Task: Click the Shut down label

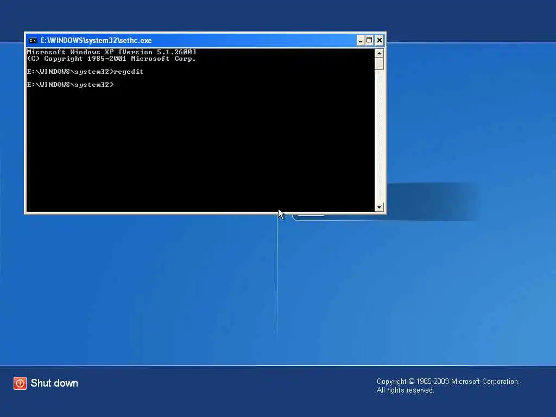Action: [x=54, y=383]
